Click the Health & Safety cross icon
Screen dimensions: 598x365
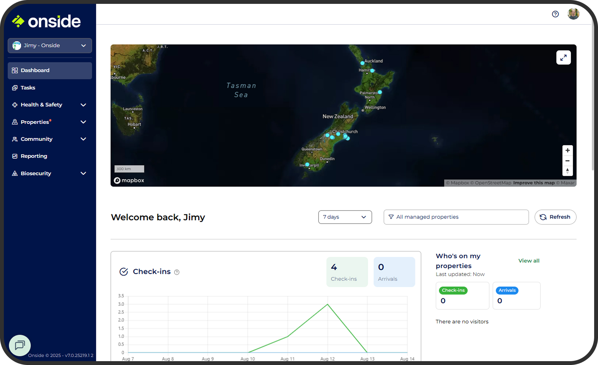(x=15, y=105)
